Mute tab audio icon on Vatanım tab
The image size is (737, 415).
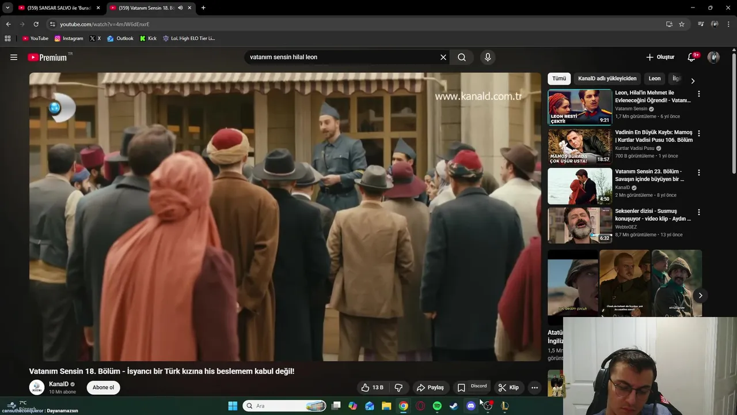(x=180, y=8)
